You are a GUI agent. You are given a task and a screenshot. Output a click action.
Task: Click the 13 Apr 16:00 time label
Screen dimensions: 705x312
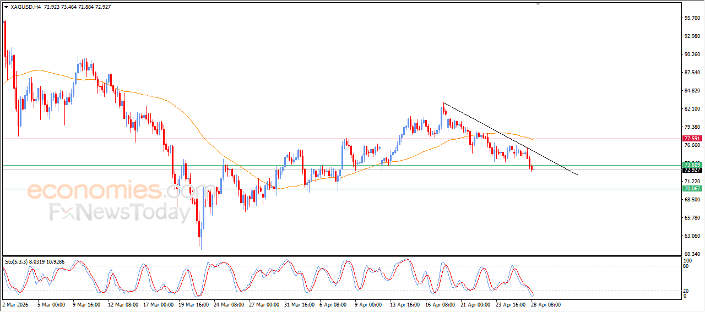click(x=405, y=304)
